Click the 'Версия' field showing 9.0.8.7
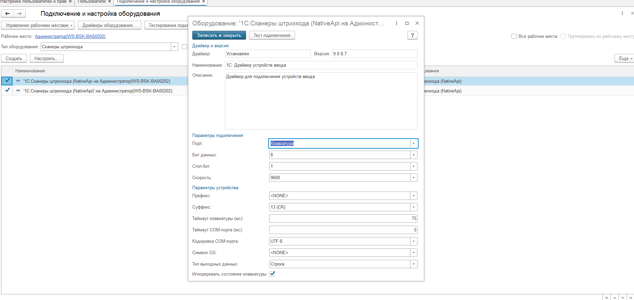This screenshot has width=634, height=300. (375, 54)
